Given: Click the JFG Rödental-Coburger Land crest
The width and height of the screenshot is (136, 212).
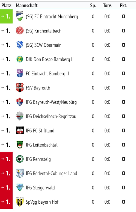Looking at the screenshot, I should [x=20, y=173].
